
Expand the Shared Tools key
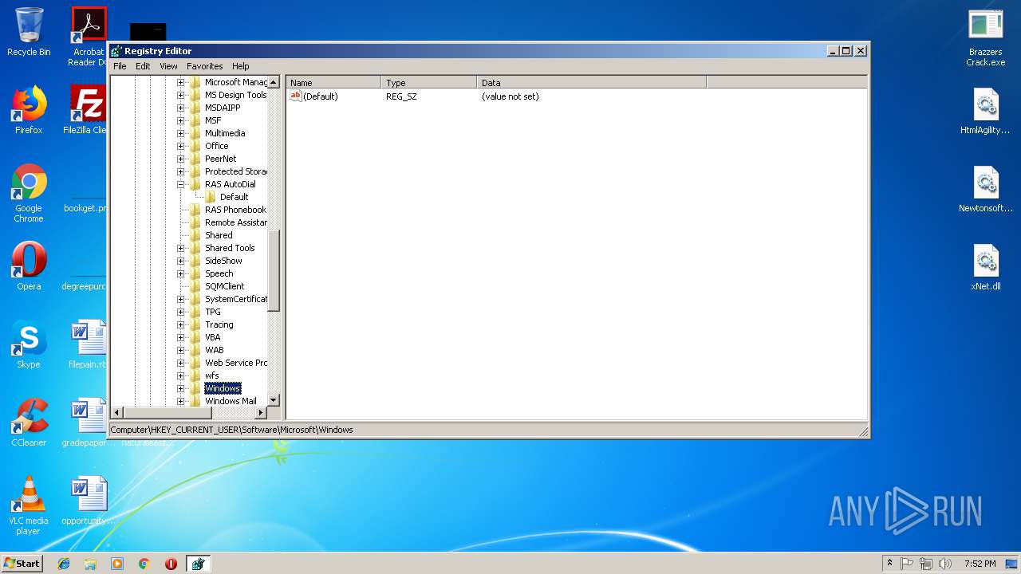point(181,248)
